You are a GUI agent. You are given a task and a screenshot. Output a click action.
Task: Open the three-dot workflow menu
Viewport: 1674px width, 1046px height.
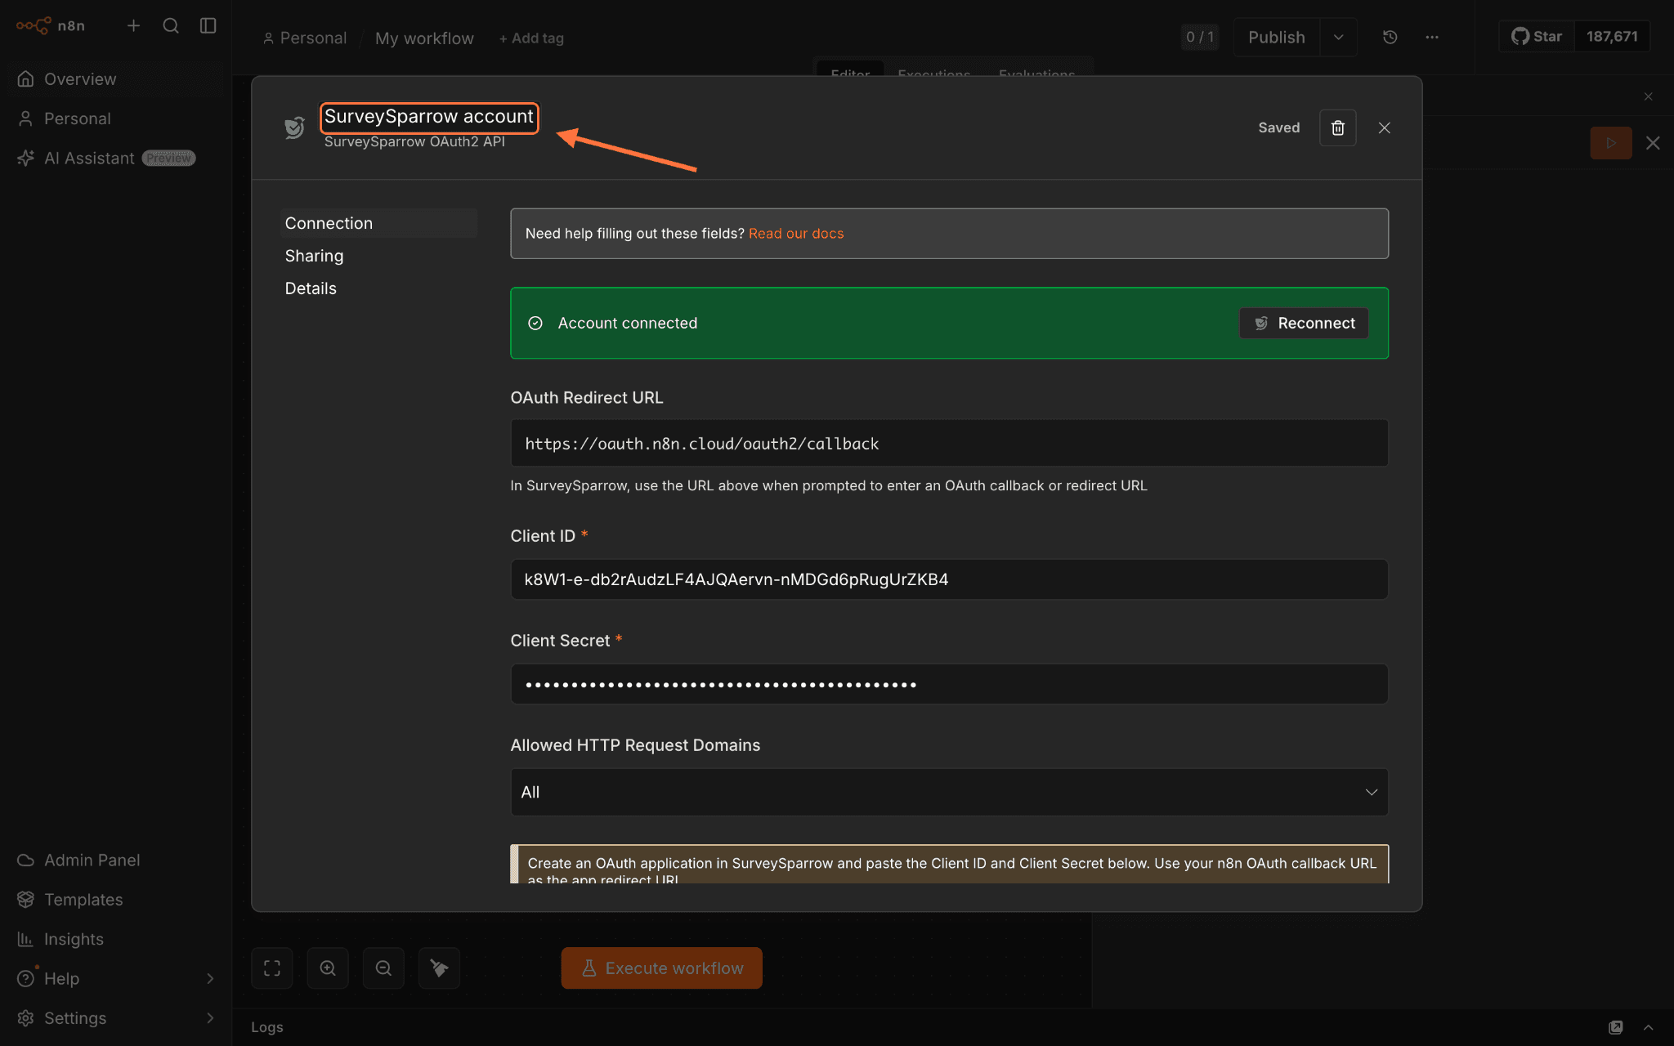[1432, 37]
